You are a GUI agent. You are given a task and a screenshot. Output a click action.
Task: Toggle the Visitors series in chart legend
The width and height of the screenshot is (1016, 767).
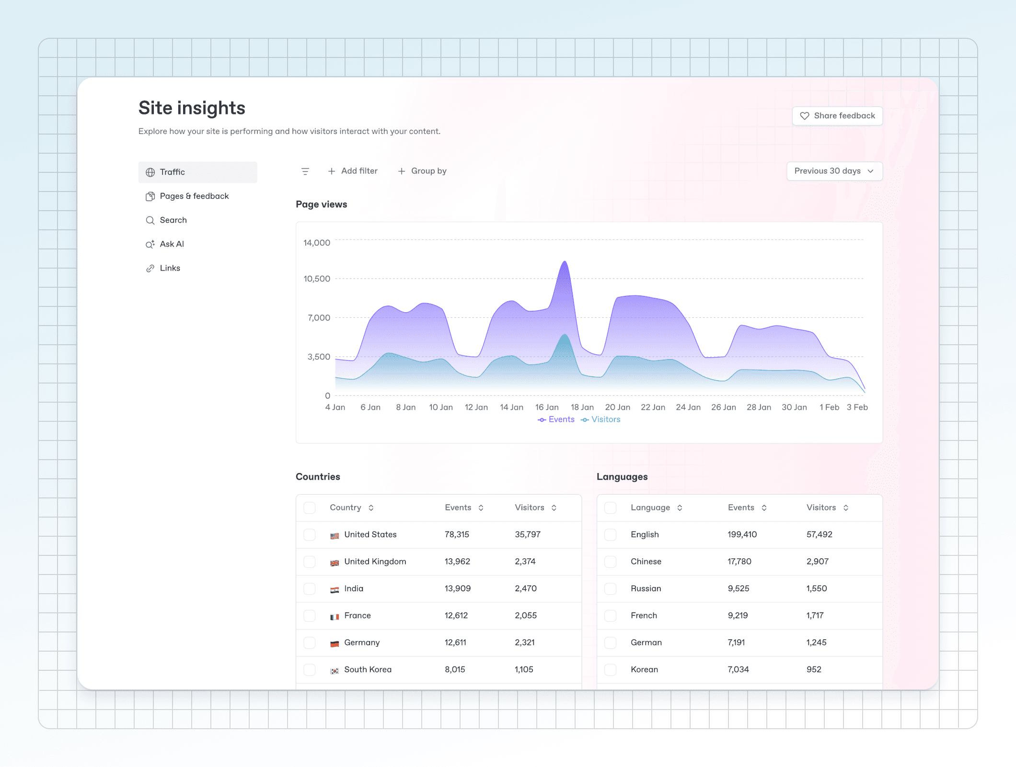600,419
